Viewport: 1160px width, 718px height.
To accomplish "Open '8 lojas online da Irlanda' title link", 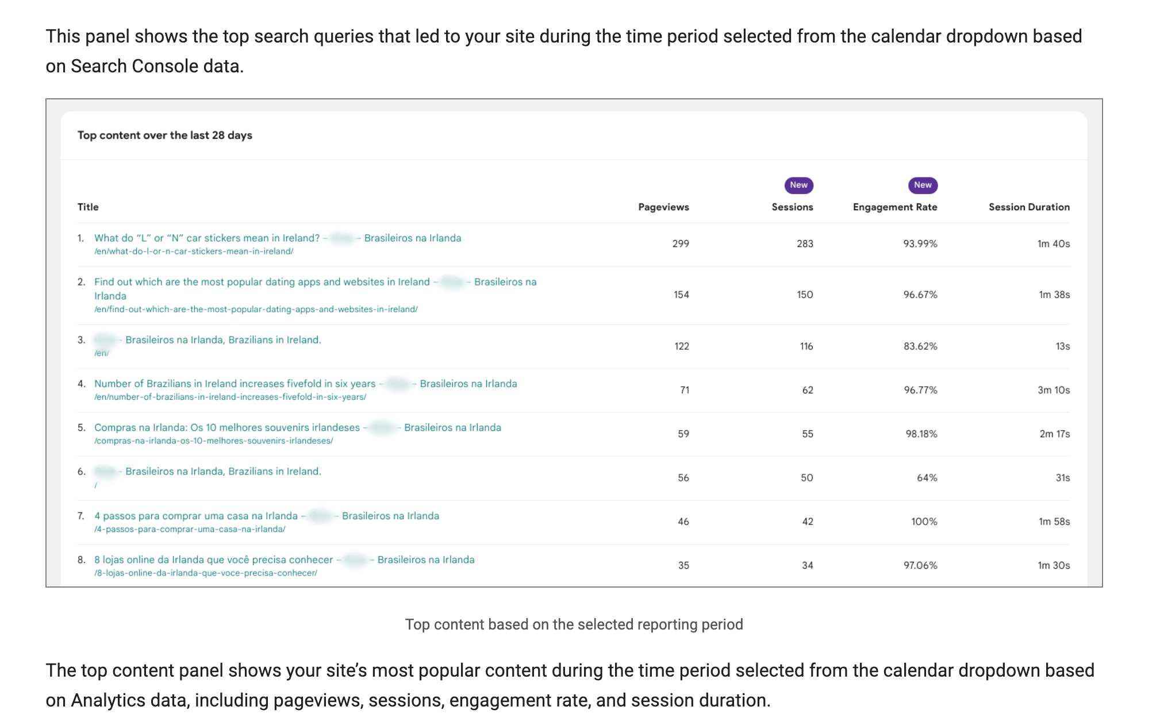I will (285, 559).
